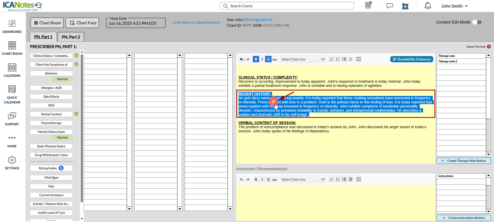The width and height of the screenshot is (494, 222).
Task: Insert a numbered list in the upper editor
Action: [x=332, y=59]
